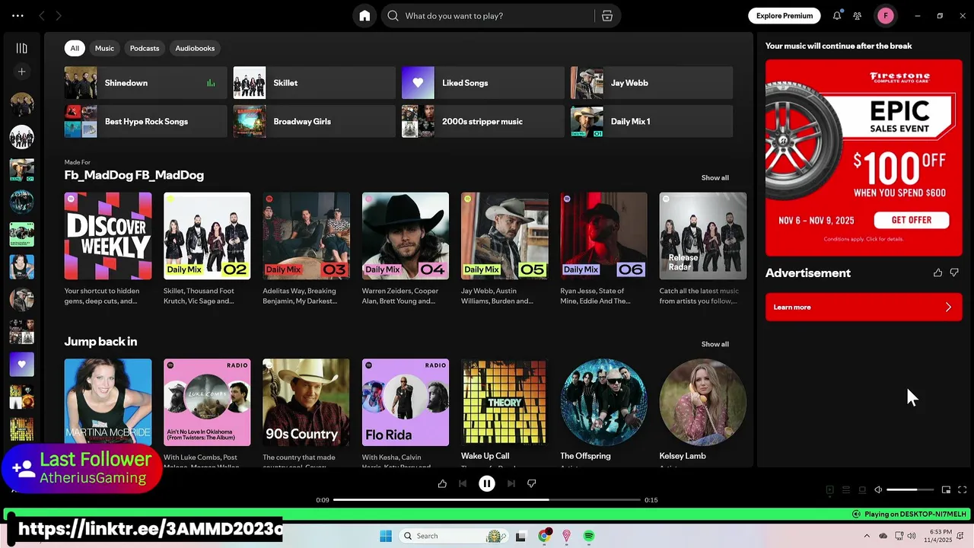Go to Spotify Home

(x=364, y=16)
